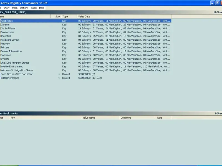
Task: Click DWord type of EditorPreference row
Action: tap(66, 78)
